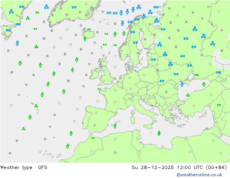The height and width of the screenshot is (178, 230).
Task: Click green drizzle dots at Brittany's tip
Action: (x=99, y=89)
